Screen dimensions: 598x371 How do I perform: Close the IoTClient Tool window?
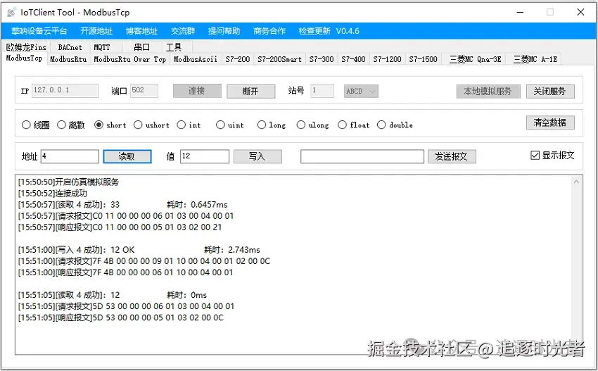(x=580, y=12)
